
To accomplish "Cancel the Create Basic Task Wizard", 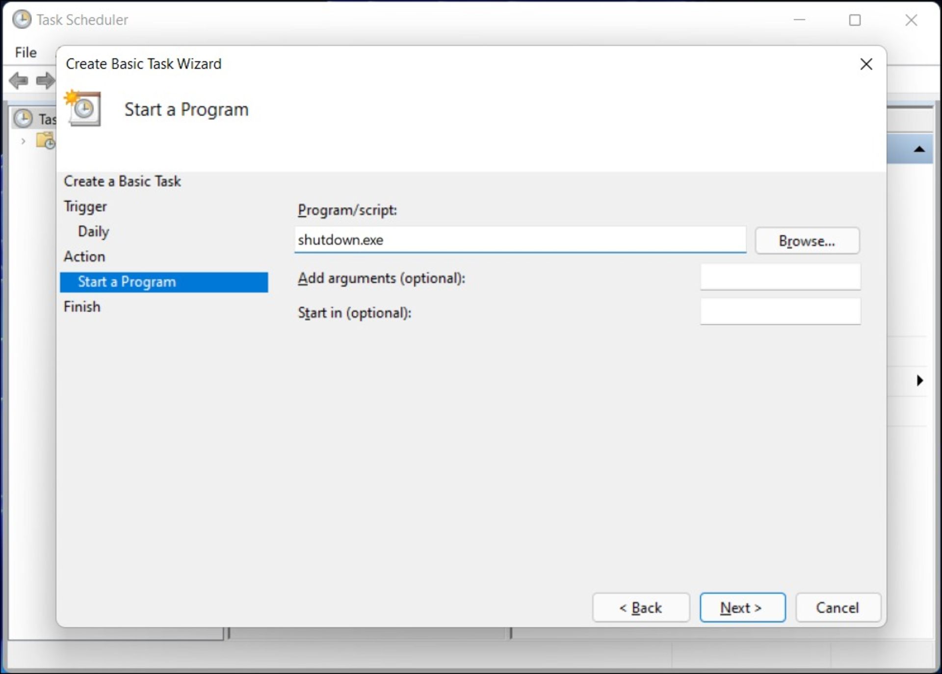I will [837, 608].
